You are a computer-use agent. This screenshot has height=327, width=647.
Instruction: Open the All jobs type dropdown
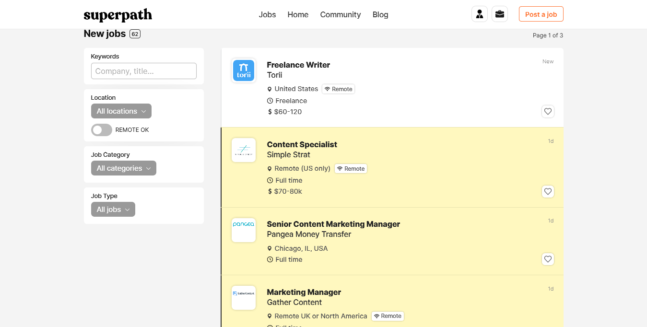coord(113,210)
